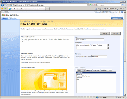127x99 pixels.
Task: Click the Site WSS Dev breadcrumb link
Action: 25,21
